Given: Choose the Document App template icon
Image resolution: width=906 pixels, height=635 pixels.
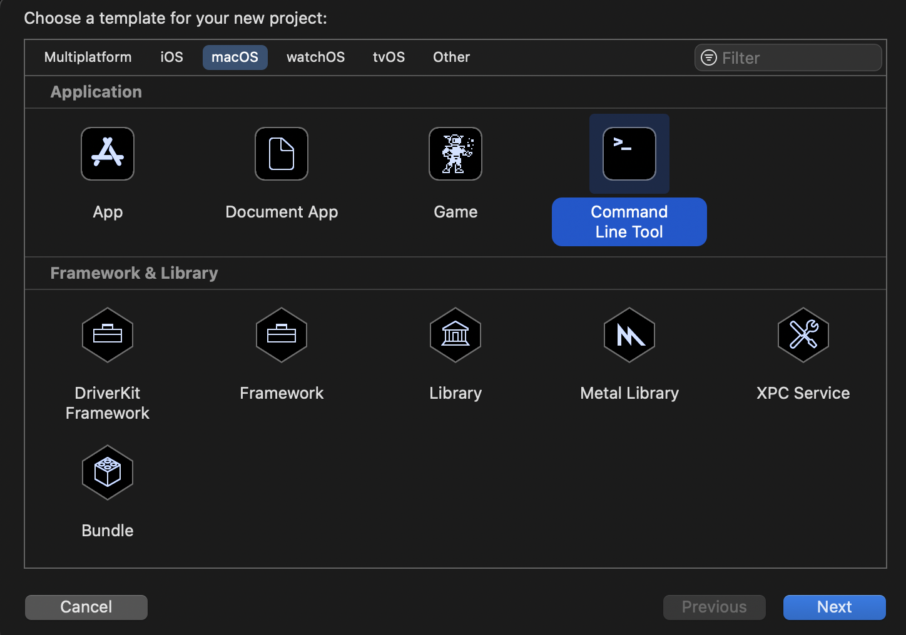Looking at the screenshot, I should tap(282, 154).
